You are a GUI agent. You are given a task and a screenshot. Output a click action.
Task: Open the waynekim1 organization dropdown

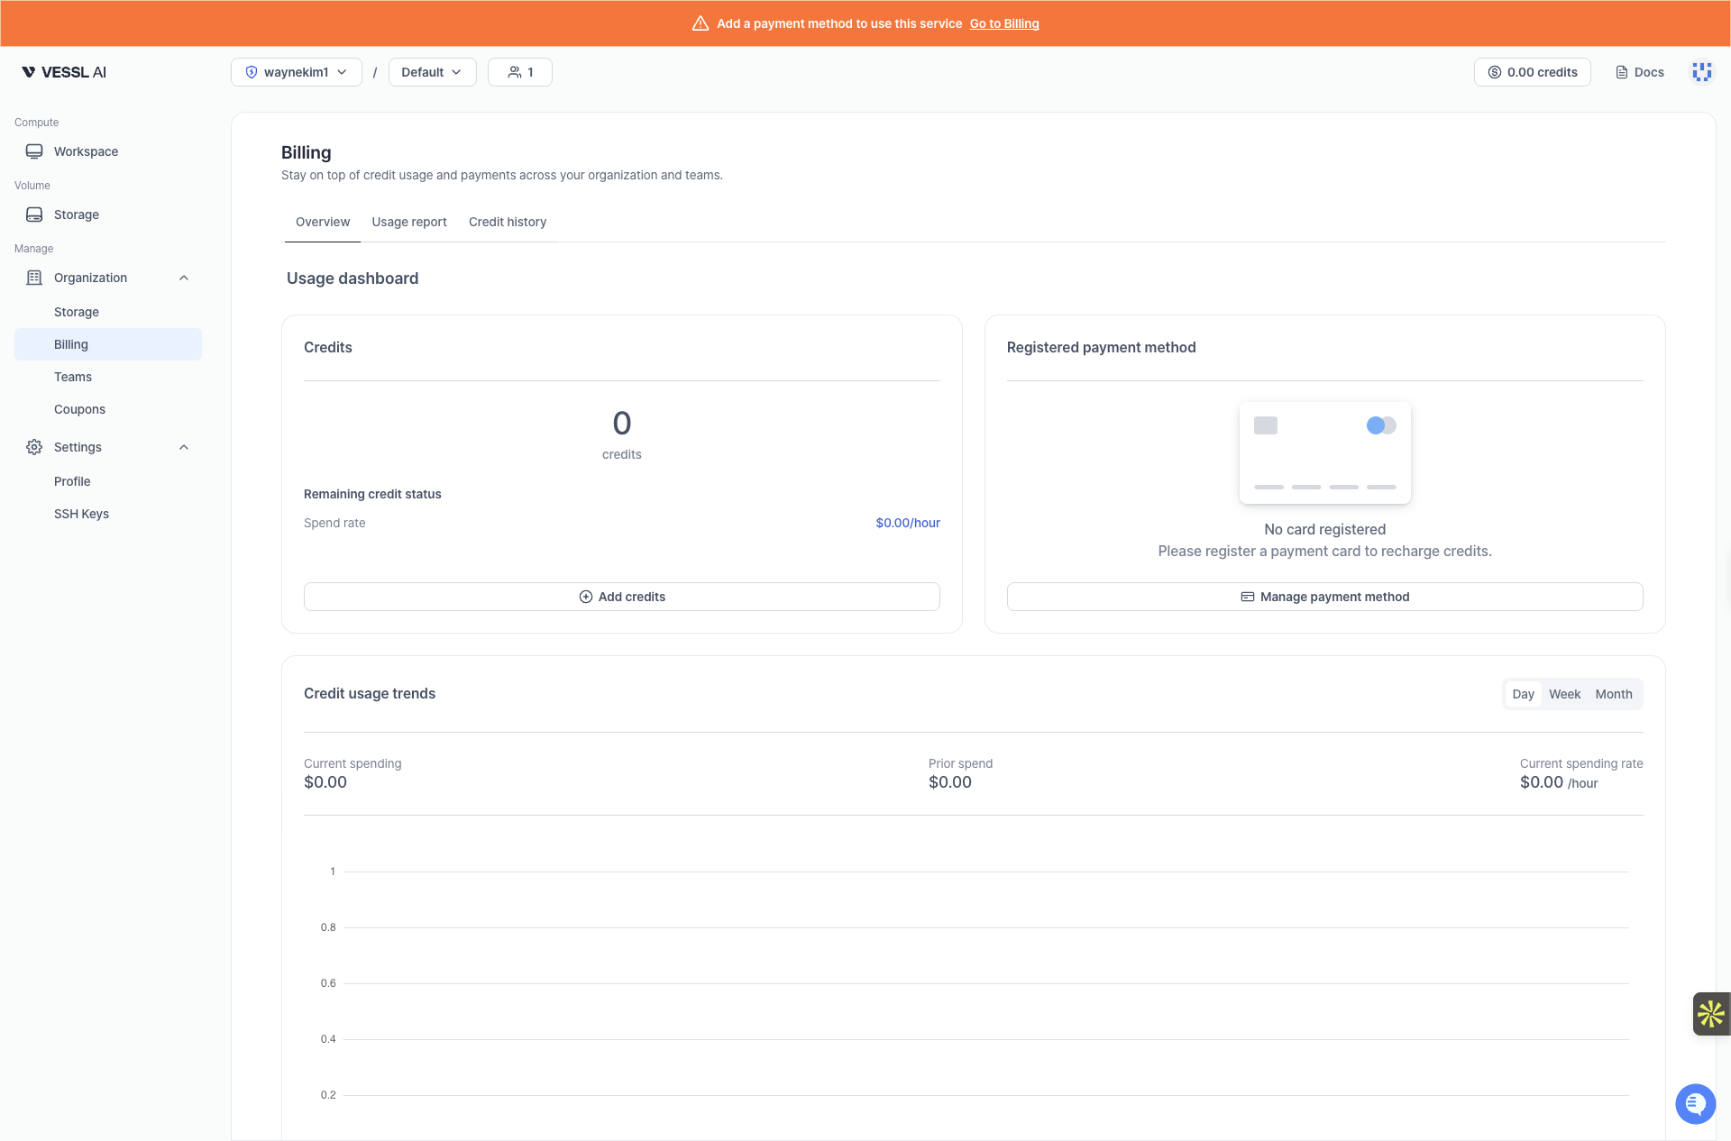coord(296,72)
